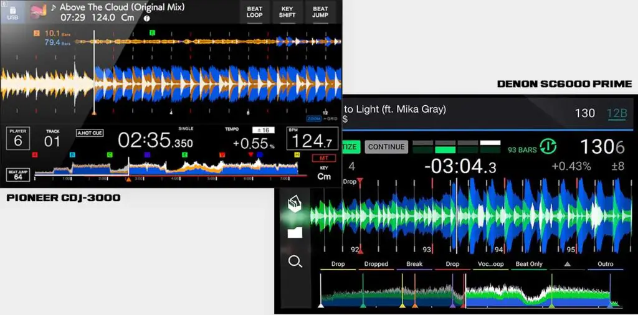Tap the Cm key readout on the CDJ
The height and width of the screenshot is (315, 638).
click(324, 176)
